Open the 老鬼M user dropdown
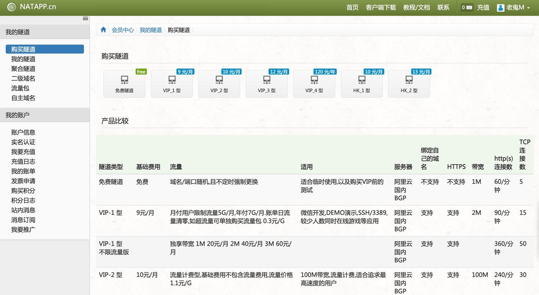539x295 pixels. pos(513,7)
